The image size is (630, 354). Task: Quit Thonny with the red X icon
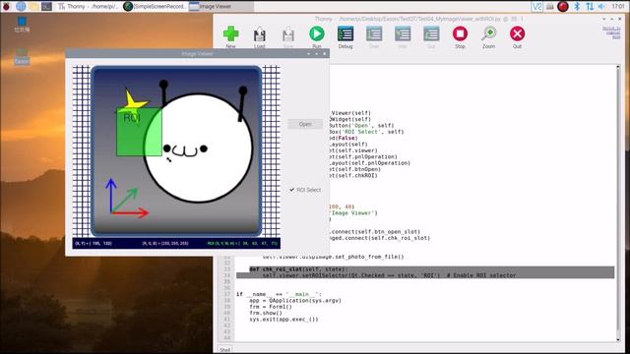coord(517,33)
